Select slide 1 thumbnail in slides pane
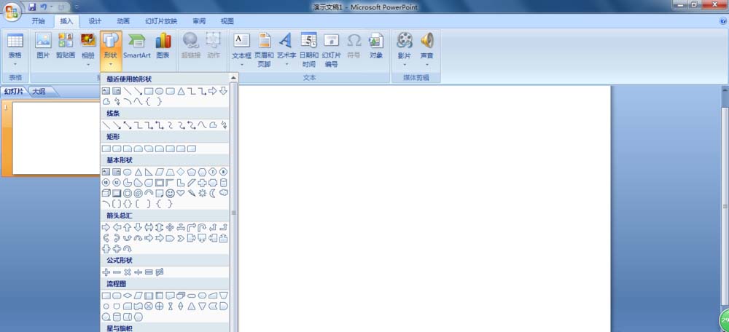The width and height of the screenshot is (729, 332). pos(56,138)
